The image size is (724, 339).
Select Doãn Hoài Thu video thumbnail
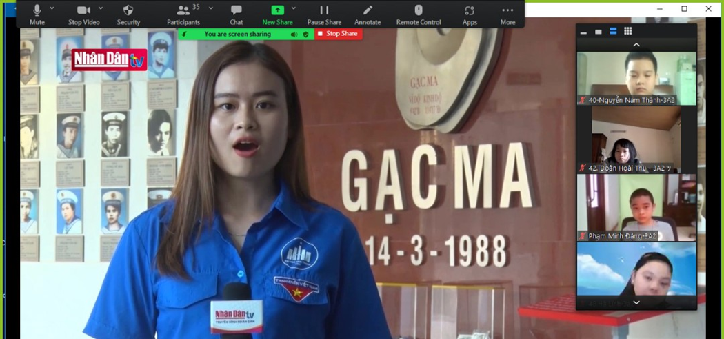pos(636,139)
